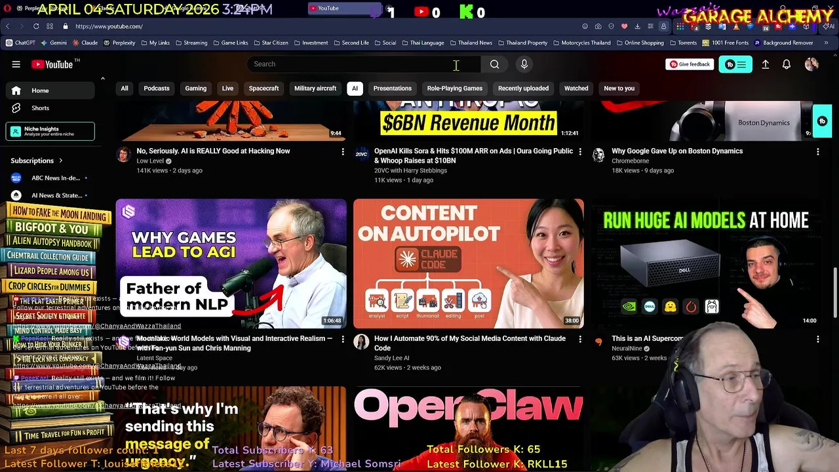Select the AI filter chip
Image resolution: width=839 pixels, height=472 pixels.
355,88
